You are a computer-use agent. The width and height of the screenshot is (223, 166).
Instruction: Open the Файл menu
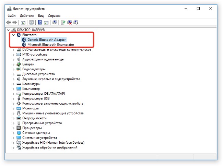click(x=12, y=16)
